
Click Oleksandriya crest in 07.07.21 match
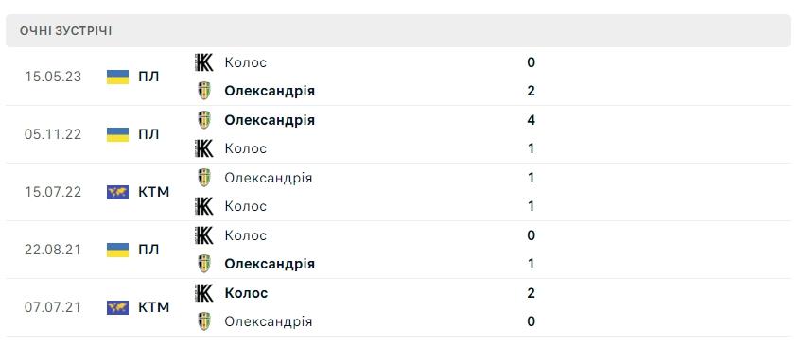pyautogui.click(x=203, y=321)
